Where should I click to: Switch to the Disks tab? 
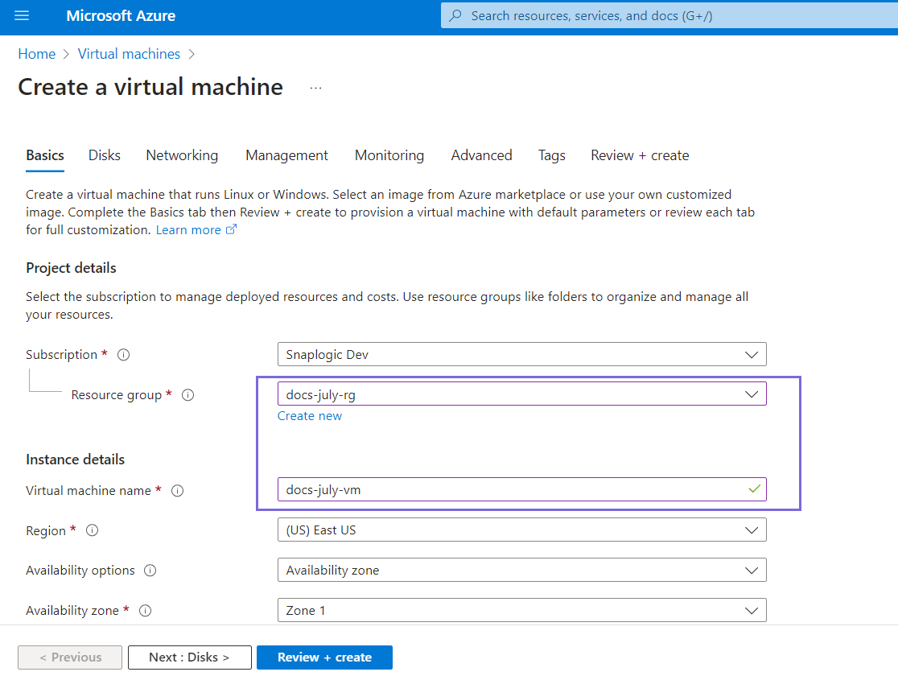105,155
